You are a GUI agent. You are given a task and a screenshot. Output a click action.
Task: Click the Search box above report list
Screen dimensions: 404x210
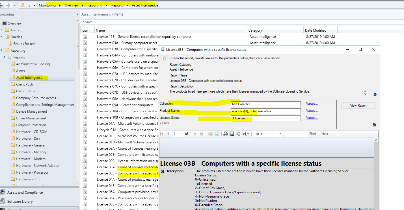(x=243, y=22)
